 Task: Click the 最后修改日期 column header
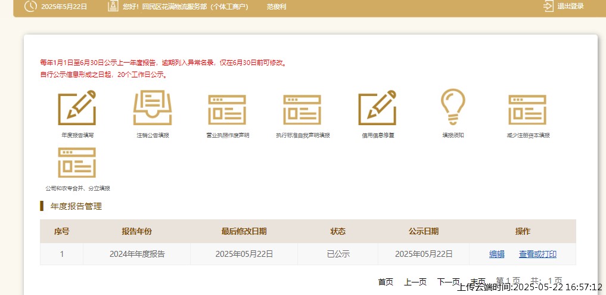(x=244, y=231)
